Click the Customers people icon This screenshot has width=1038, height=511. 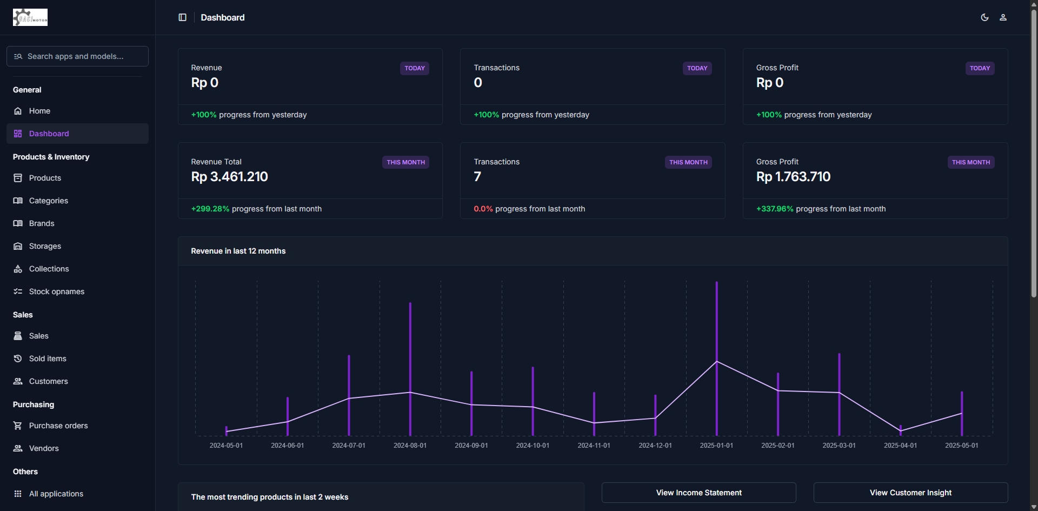click(18, 381)
